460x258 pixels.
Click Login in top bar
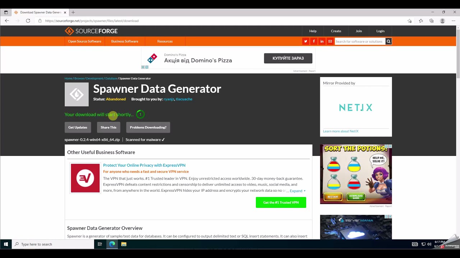[380, 31]
